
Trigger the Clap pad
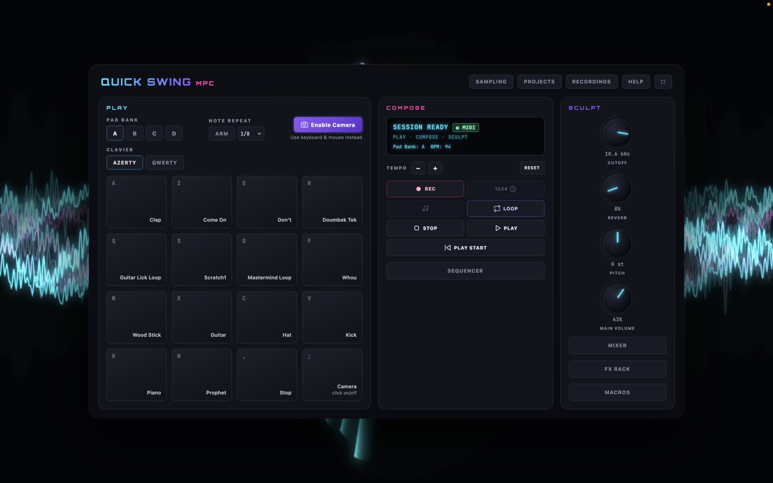[137, 202]
